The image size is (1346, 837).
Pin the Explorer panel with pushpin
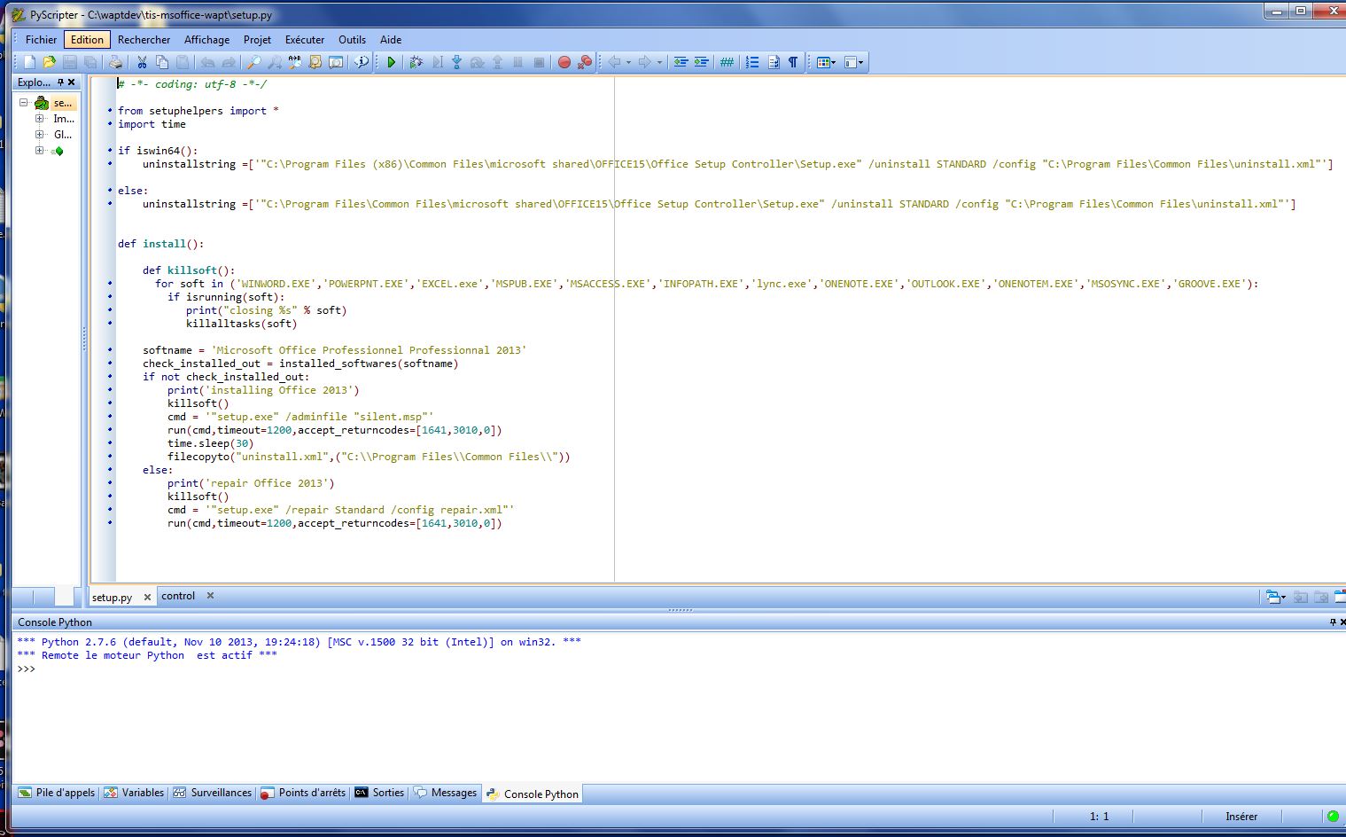point(60,82)
